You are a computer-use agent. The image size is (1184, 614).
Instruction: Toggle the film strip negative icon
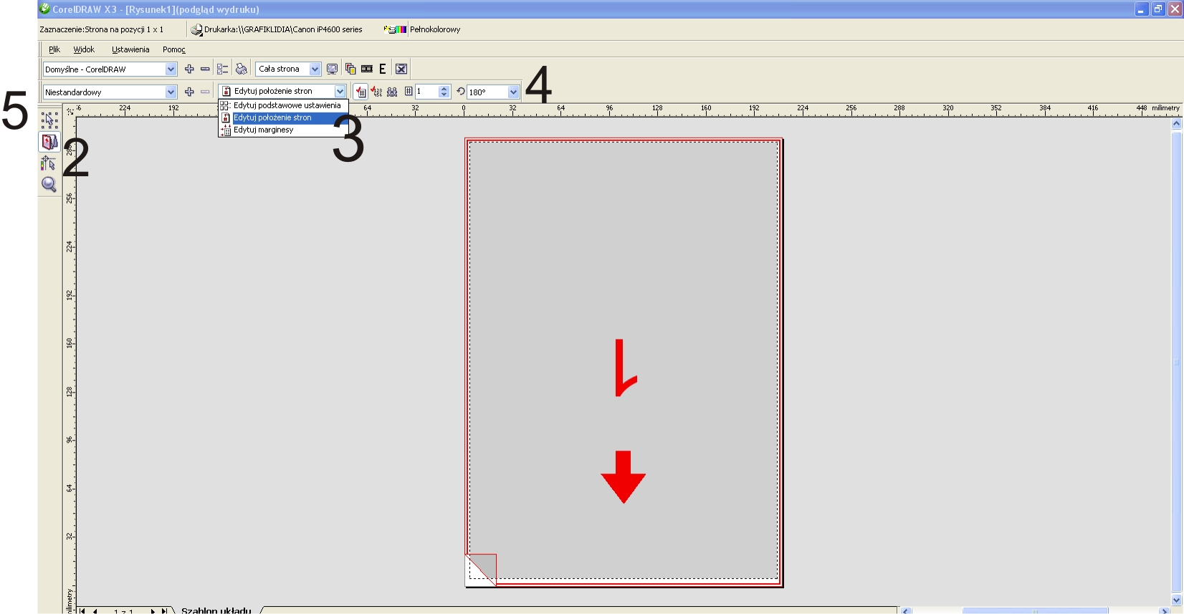coord(367,69)
